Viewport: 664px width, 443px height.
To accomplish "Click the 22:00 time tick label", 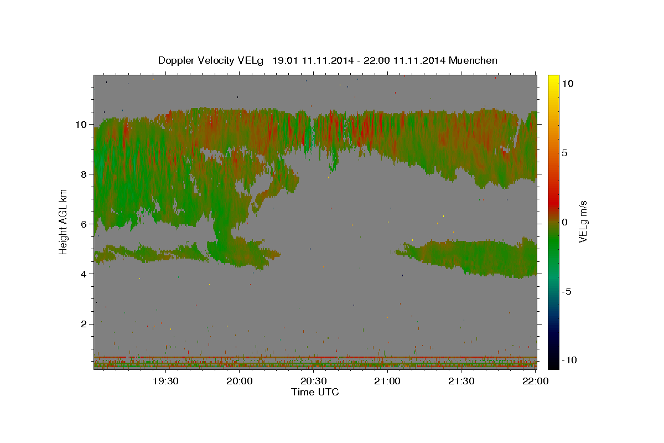I will [535, 381].
